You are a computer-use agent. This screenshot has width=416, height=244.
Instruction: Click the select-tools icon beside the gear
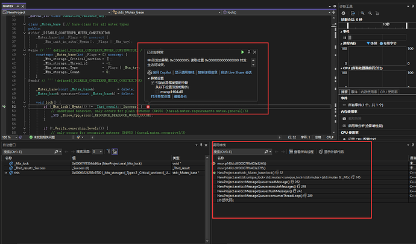(x=353, y=13)
